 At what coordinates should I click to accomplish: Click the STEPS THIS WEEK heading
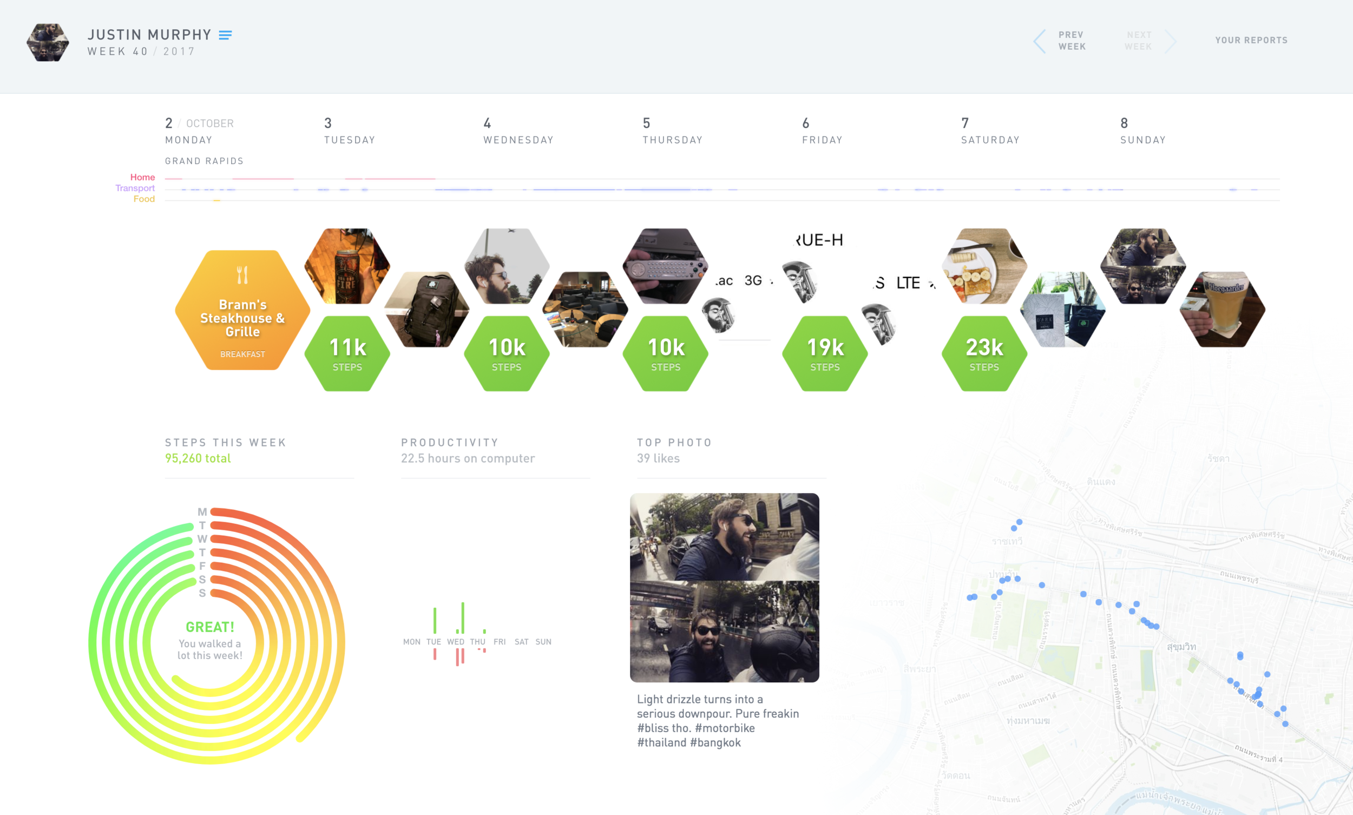[226, 443]
